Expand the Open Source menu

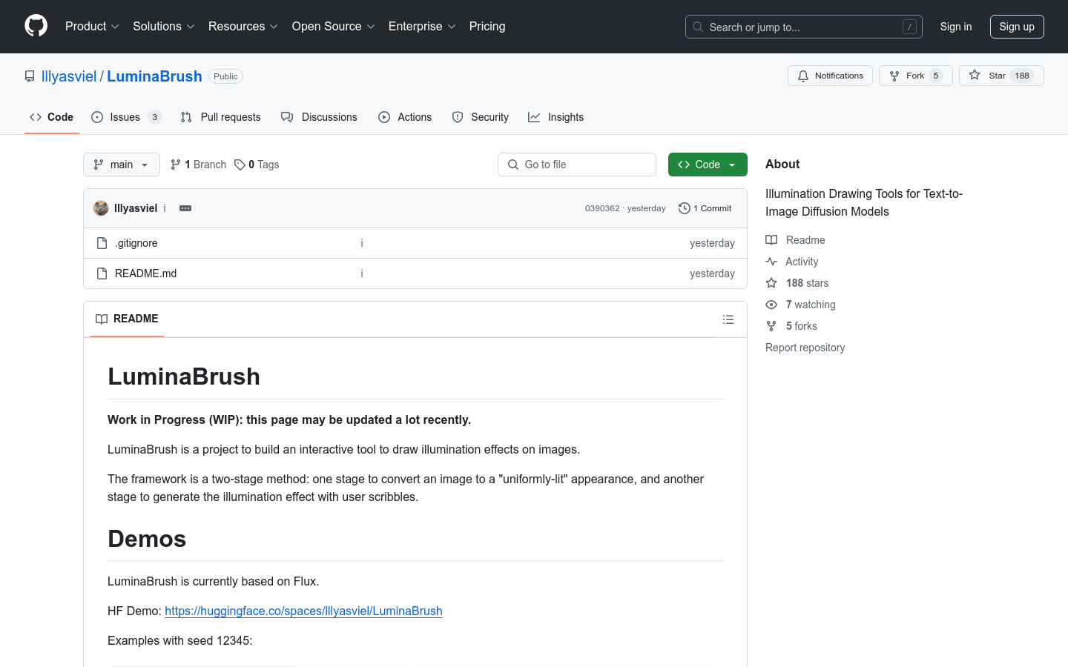(334, 27)
